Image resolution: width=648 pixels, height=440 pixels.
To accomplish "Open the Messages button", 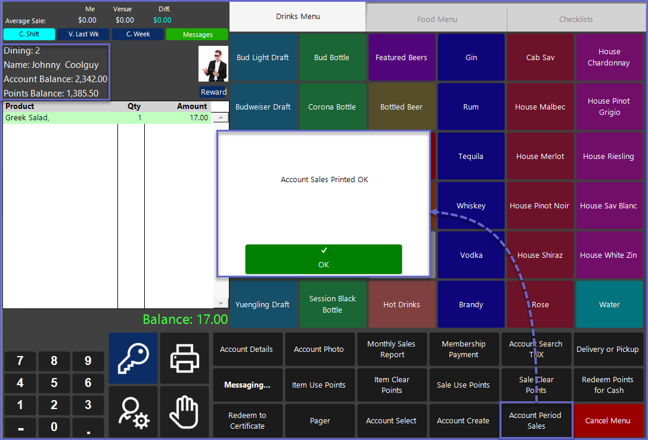I will 197,35.
